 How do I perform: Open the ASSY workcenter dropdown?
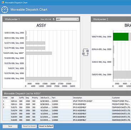click(67, 19)
